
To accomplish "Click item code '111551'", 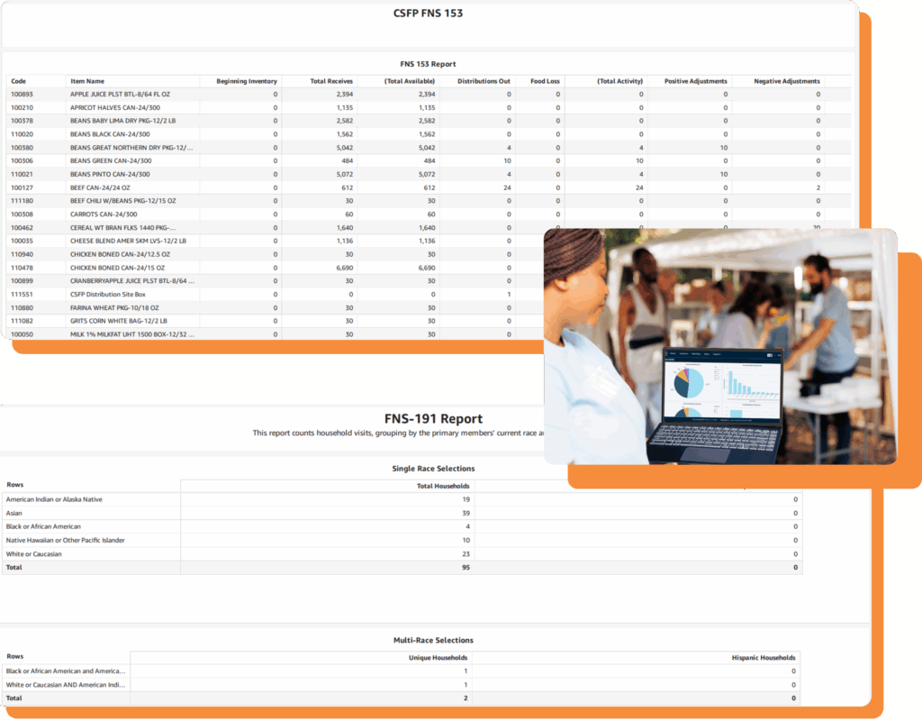I will [22, 295].
